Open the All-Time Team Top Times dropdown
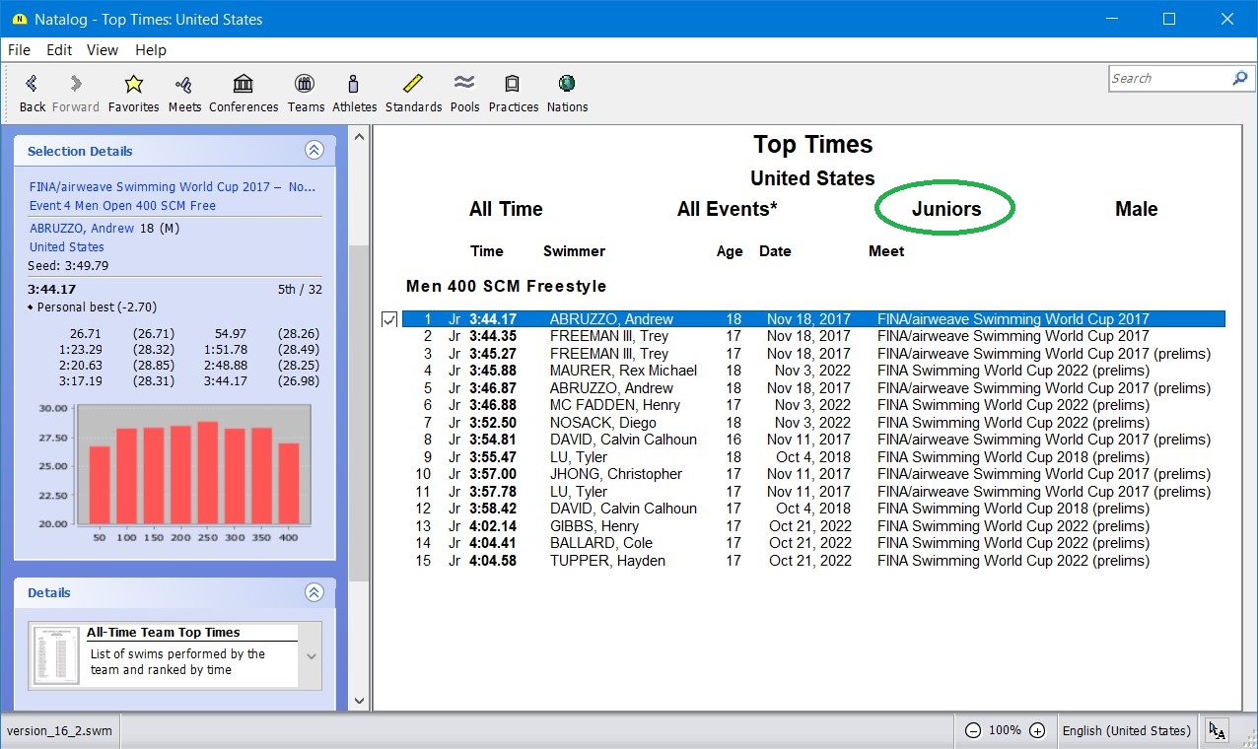This screenshot has width=1258, height=749. (312, 656)
